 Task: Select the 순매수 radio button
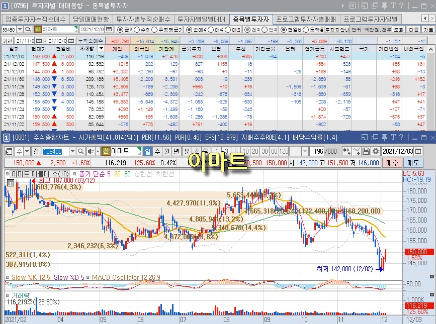coord(189,30)
